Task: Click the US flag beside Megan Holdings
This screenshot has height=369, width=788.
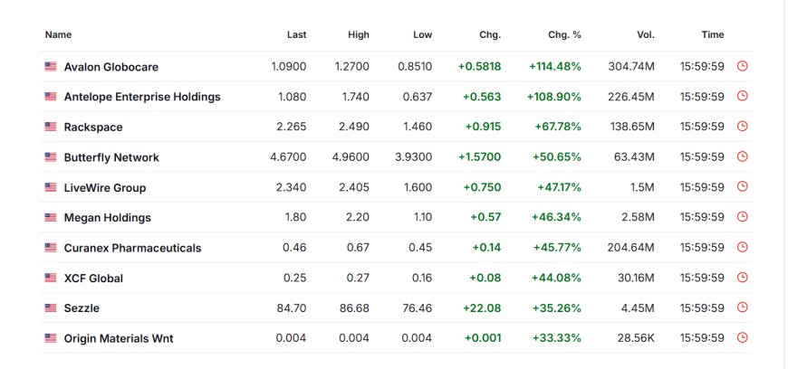Action: coord(50,217)
